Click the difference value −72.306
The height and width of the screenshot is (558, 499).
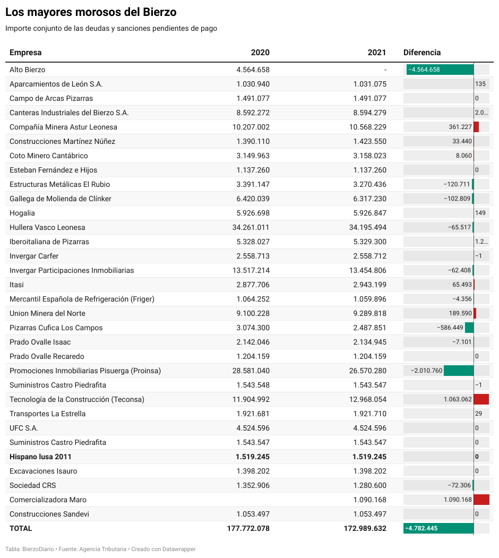(459, 485)
